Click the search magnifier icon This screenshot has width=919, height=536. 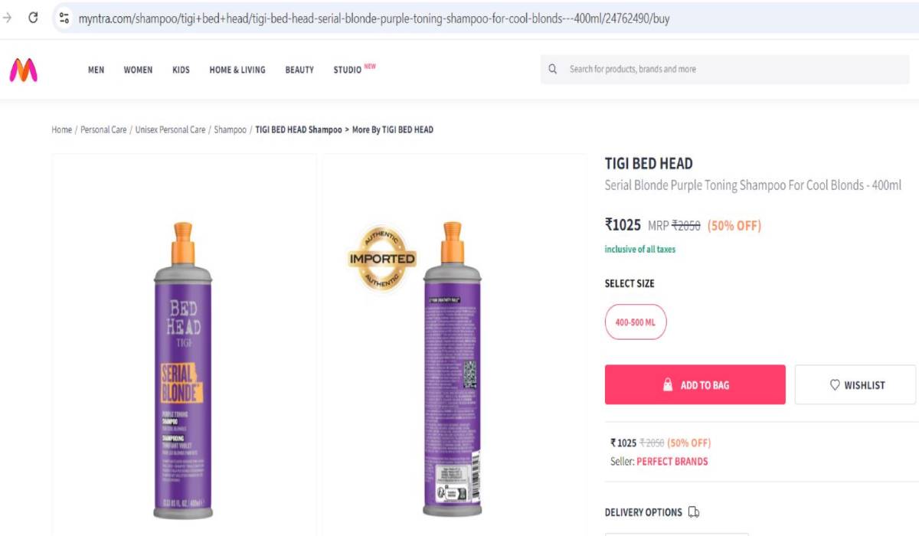(x=553, y=69)
